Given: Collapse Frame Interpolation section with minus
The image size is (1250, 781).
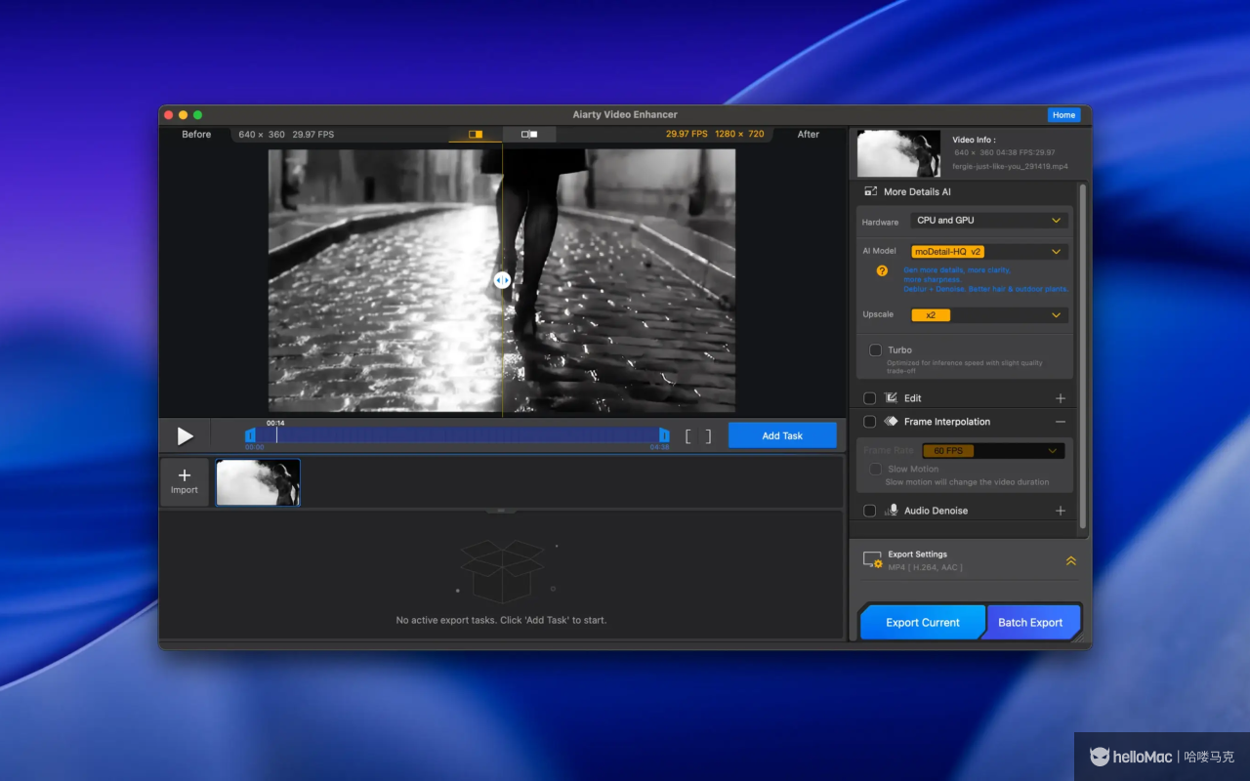Looking at the screenshot, I should tap(1061, 422).
